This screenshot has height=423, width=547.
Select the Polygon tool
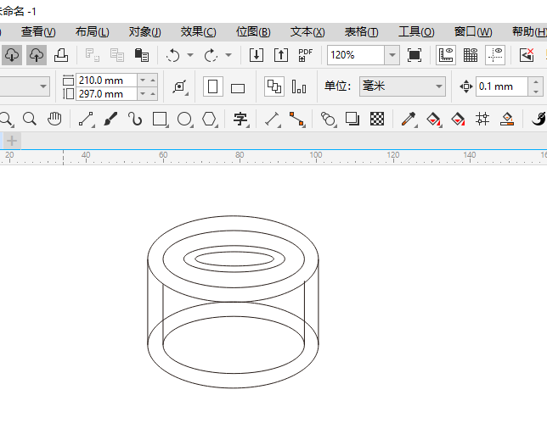tap(209, 119)
